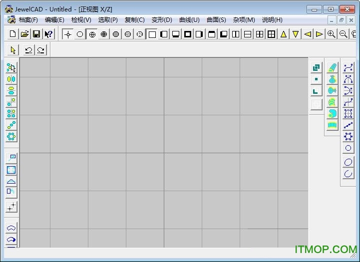Click the overlapping squares boolean icon
The image size is (360, 262).
click(317, 68)
